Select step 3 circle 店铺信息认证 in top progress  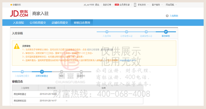tap(146, 32)
